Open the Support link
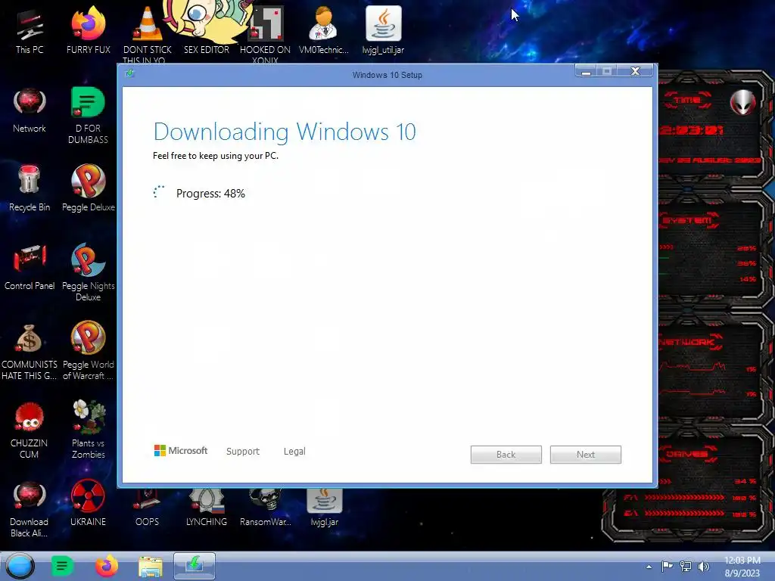Viewport: 775px width, 581px height. [x=243, y=451]
